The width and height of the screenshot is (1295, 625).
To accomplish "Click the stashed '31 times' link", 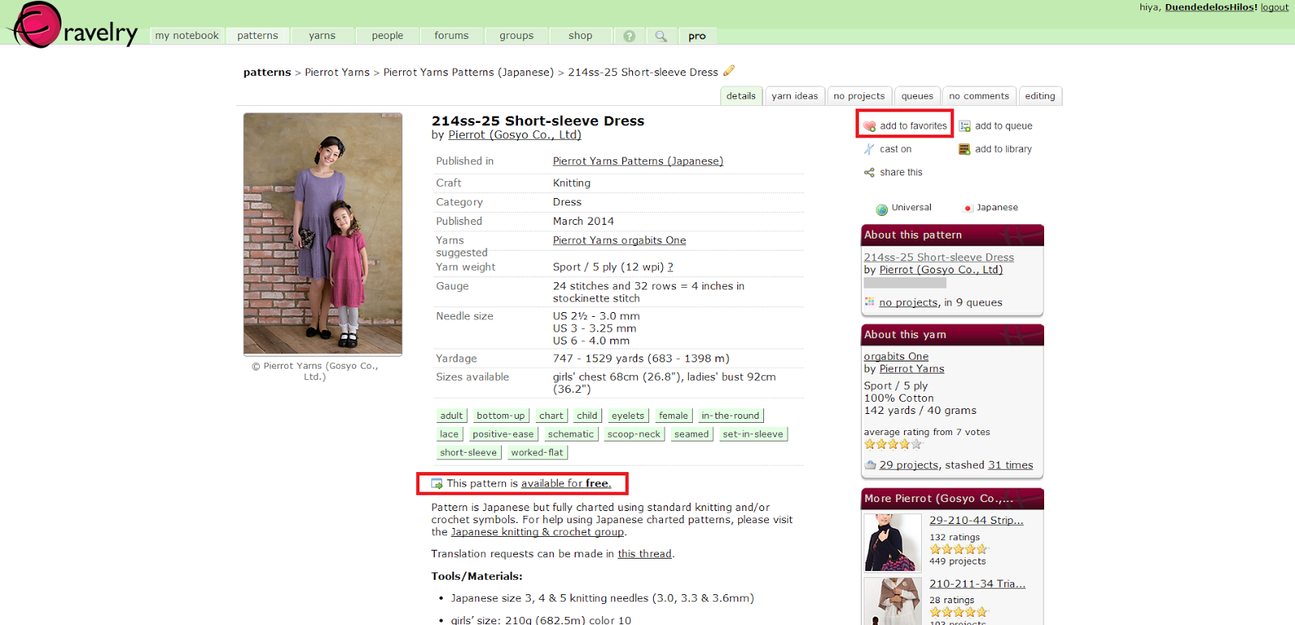I will [1010, 465].
